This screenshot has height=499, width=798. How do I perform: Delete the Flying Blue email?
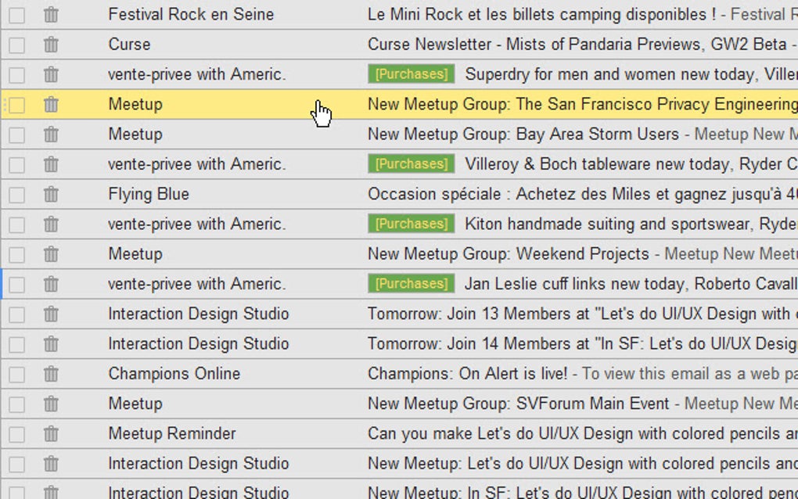click(51, 193)
